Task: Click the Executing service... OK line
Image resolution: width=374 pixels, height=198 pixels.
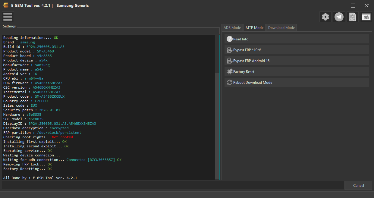Action: pos(27,151)
